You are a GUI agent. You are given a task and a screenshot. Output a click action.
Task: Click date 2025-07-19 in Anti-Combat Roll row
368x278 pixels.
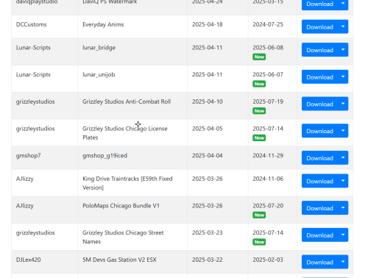click(268, 101)
